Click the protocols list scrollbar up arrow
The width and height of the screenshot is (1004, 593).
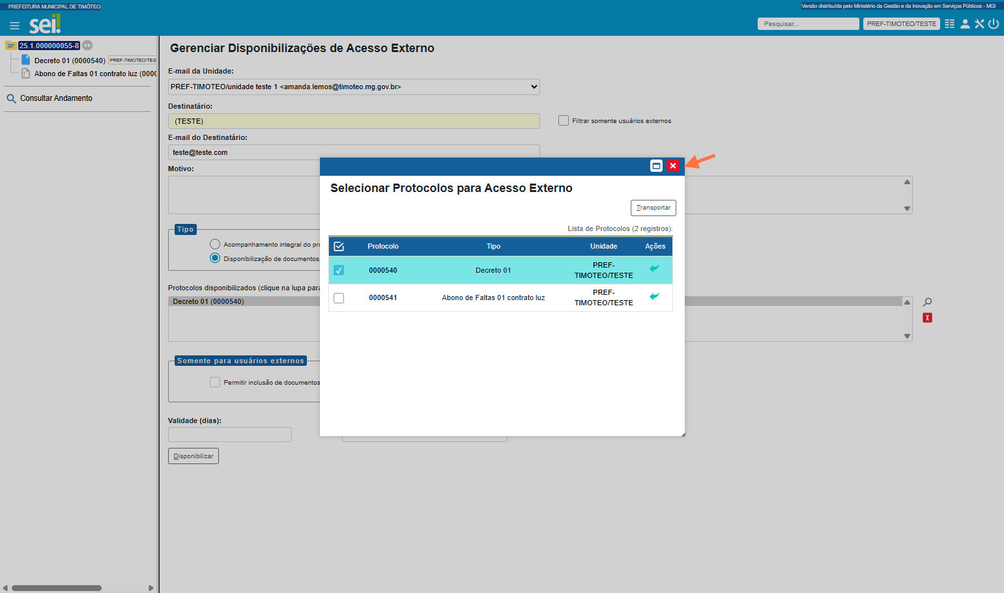[907, 301]
